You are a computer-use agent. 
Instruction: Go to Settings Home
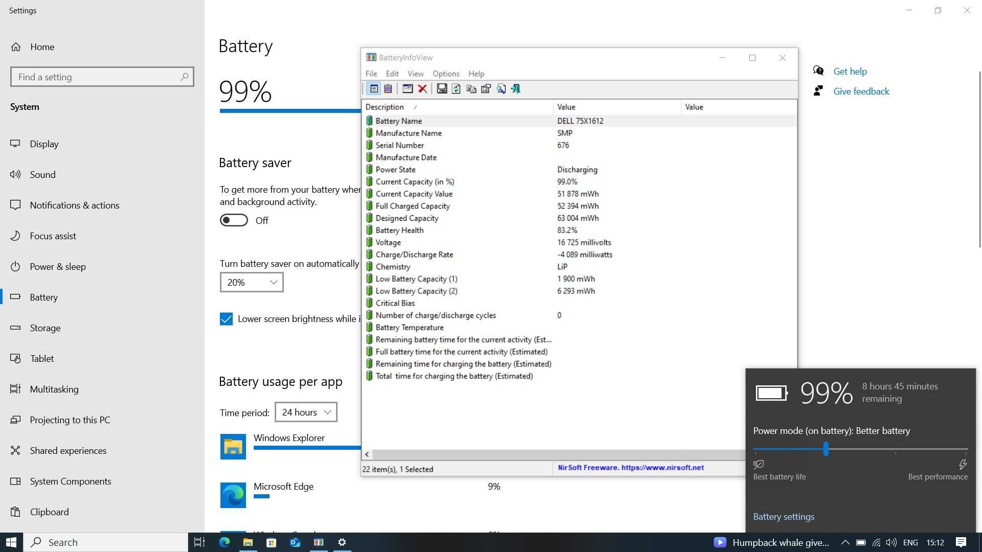102,47
